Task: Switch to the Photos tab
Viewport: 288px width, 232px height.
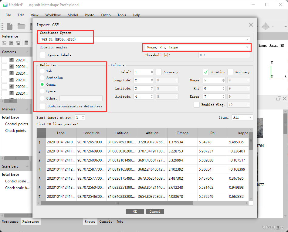Action: pos(90,221)
